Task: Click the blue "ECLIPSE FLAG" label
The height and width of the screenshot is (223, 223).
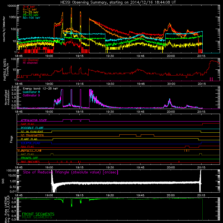Action: (x=30, y=143)
